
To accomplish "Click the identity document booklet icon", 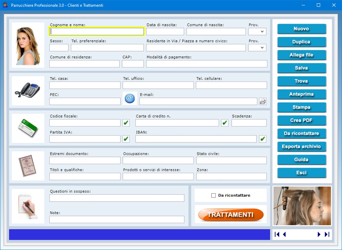I will pos(28,166).
